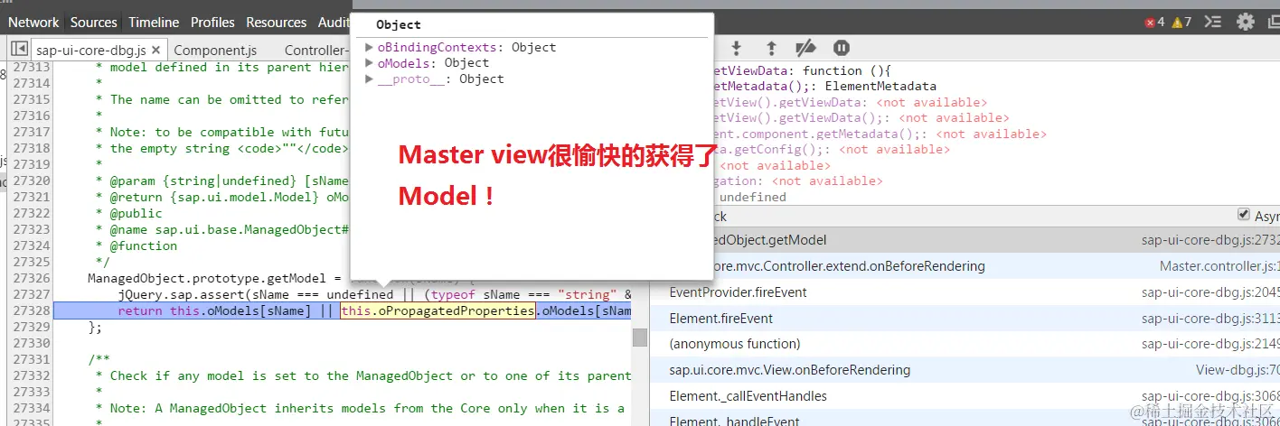This screenshot has height=426, width=1280.
Task: Open sap-ui-core-dbg.js:2045 source link
Action: click(x=1210, y=292)
